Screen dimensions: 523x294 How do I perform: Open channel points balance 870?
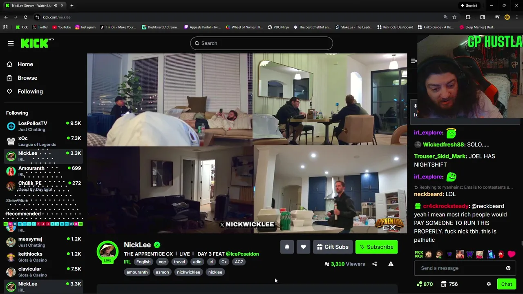[425, 284]
